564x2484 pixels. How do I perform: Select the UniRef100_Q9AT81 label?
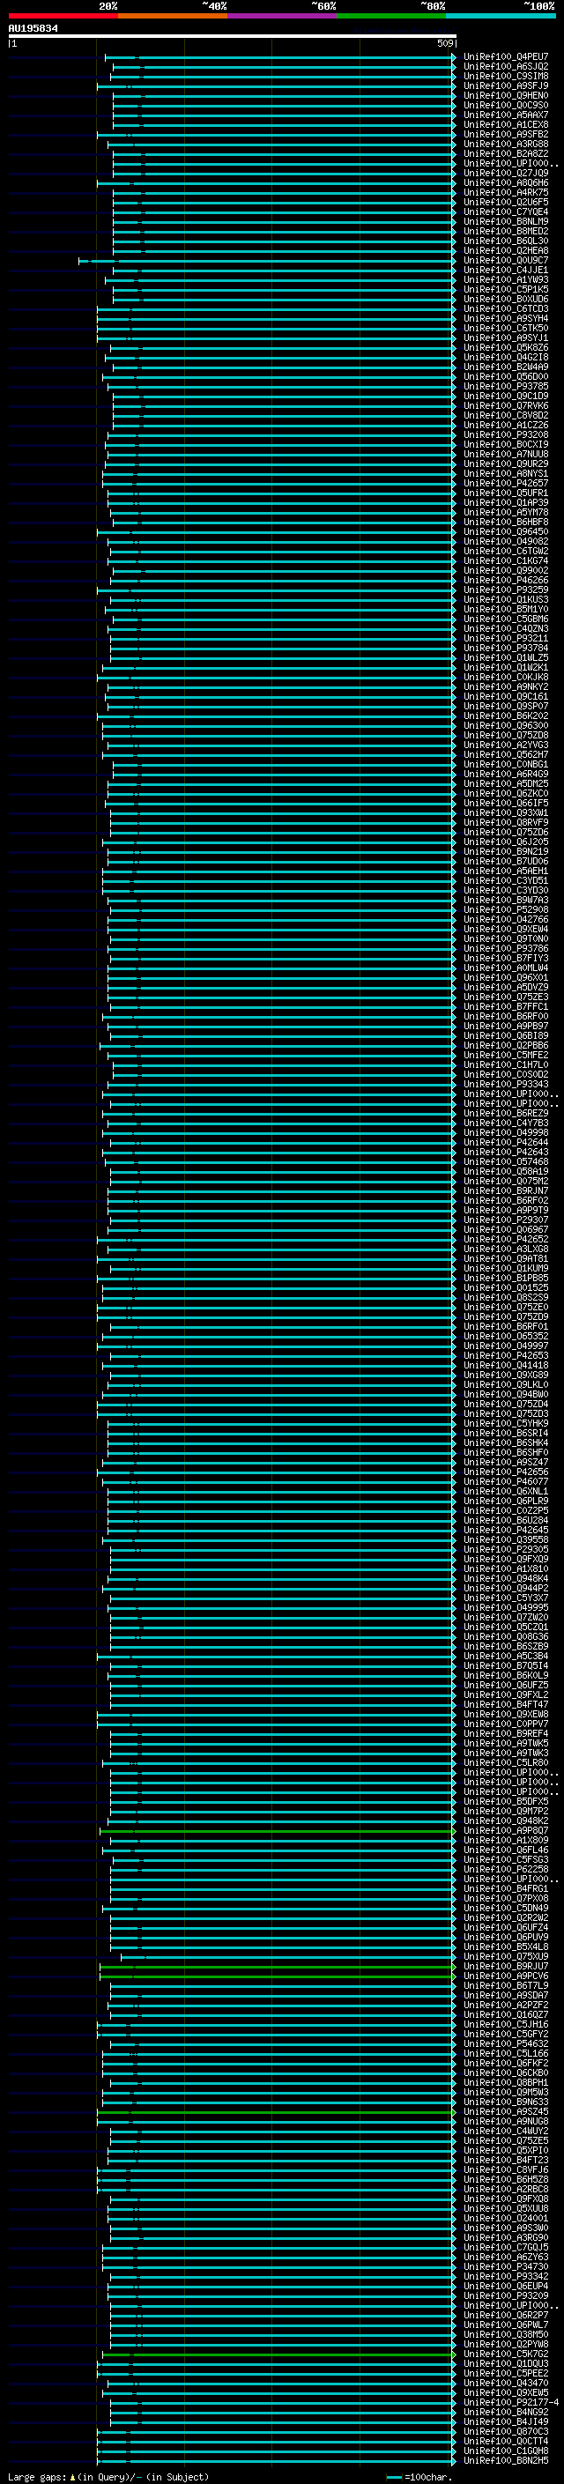pyautogui.click(x=506, y=1258)
